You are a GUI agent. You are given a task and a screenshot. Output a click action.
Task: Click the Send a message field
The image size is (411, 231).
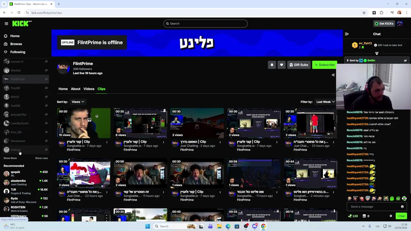pyautogui.click(x=377, y=207)
